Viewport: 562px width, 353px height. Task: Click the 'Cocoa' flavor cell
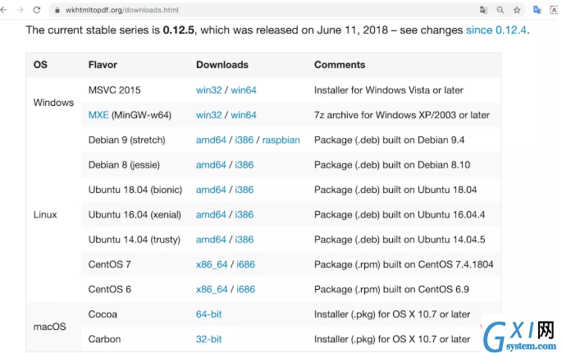pyautogui.click(x=103, y=314)
